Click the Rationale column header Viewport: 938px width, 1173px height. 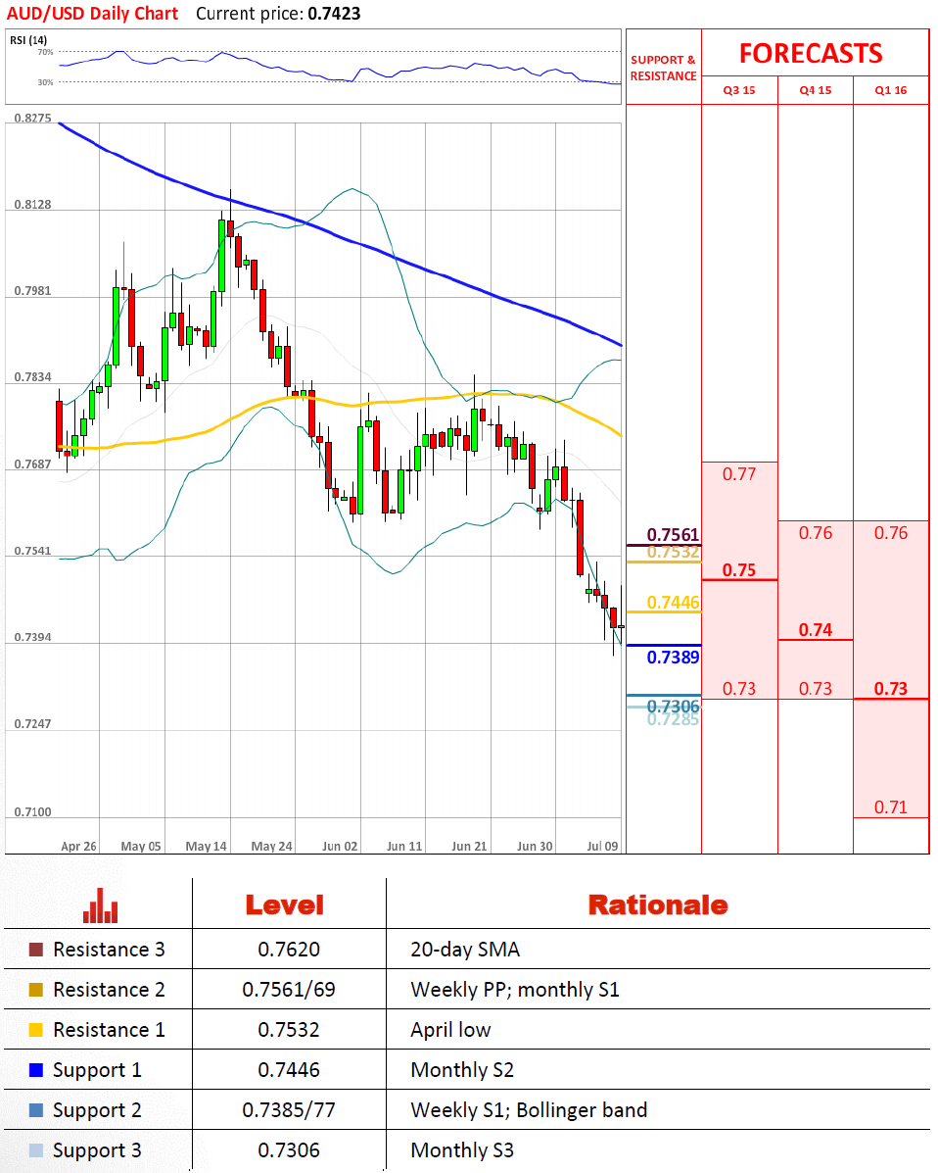658,905
